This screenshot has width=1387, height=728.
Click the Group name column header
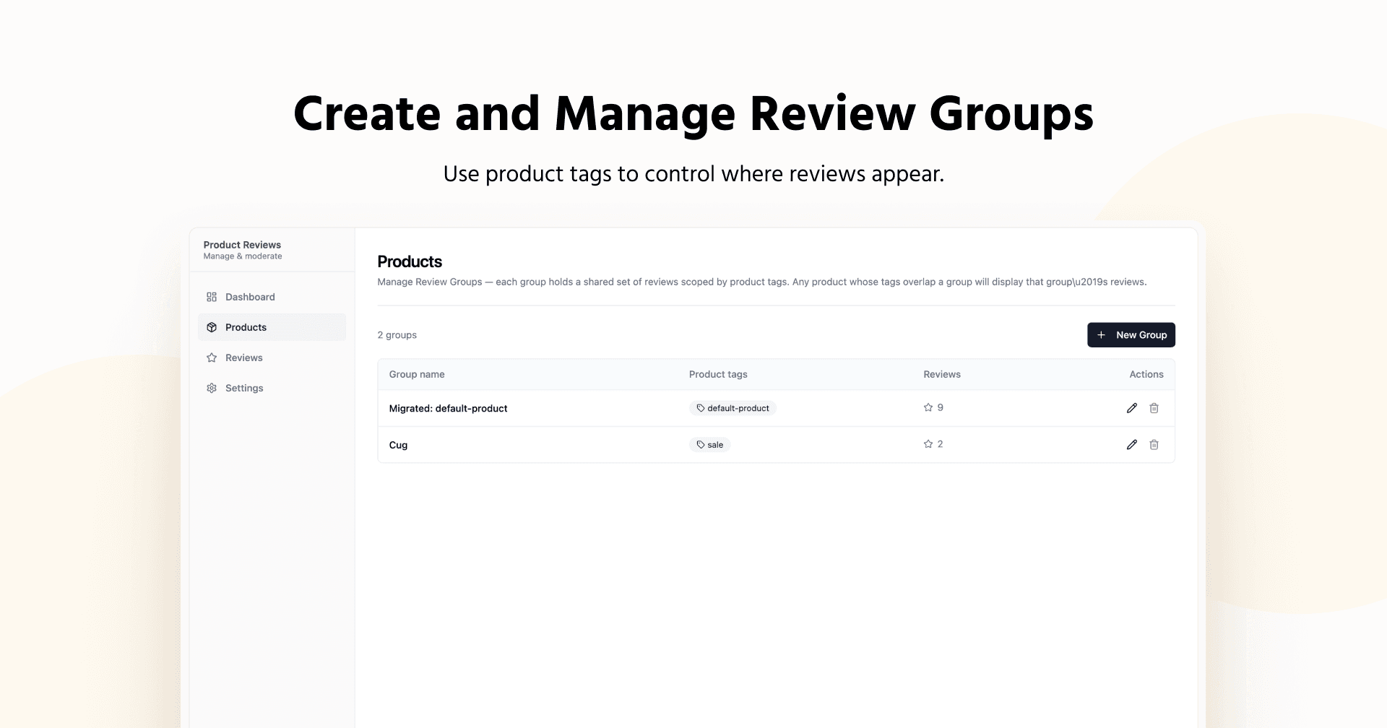(417, 374)
